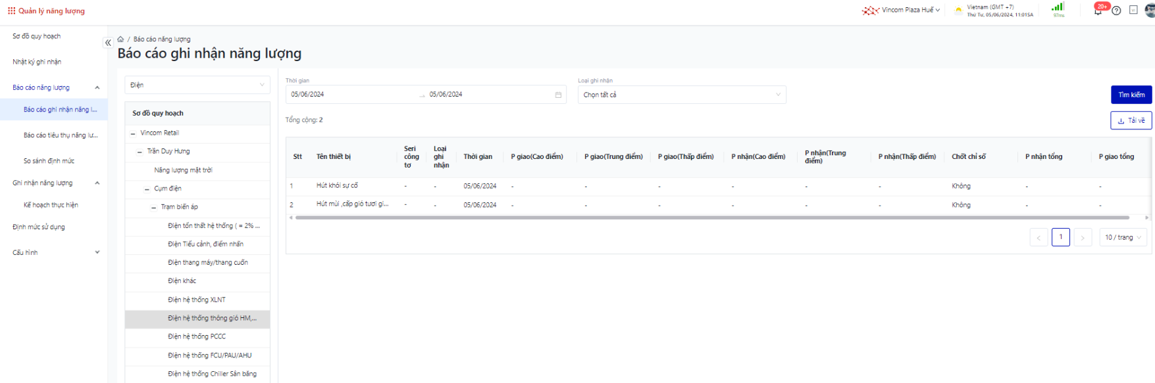Collapse the Cụm điện tree node
This screenshot has width=1155, height=383.
(x=147, y=189)
